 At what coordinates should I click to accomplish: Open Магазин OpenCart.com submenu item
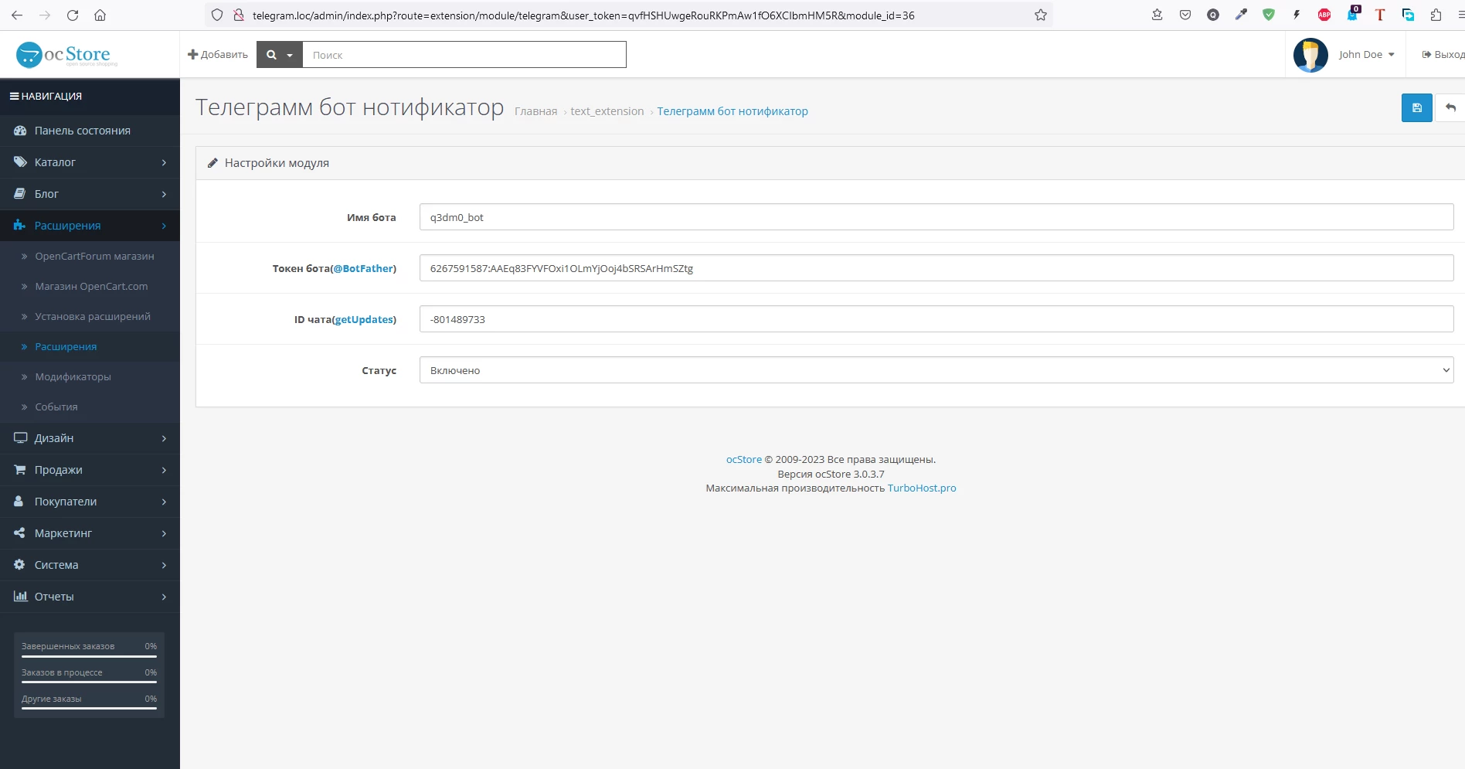point(90,286)
